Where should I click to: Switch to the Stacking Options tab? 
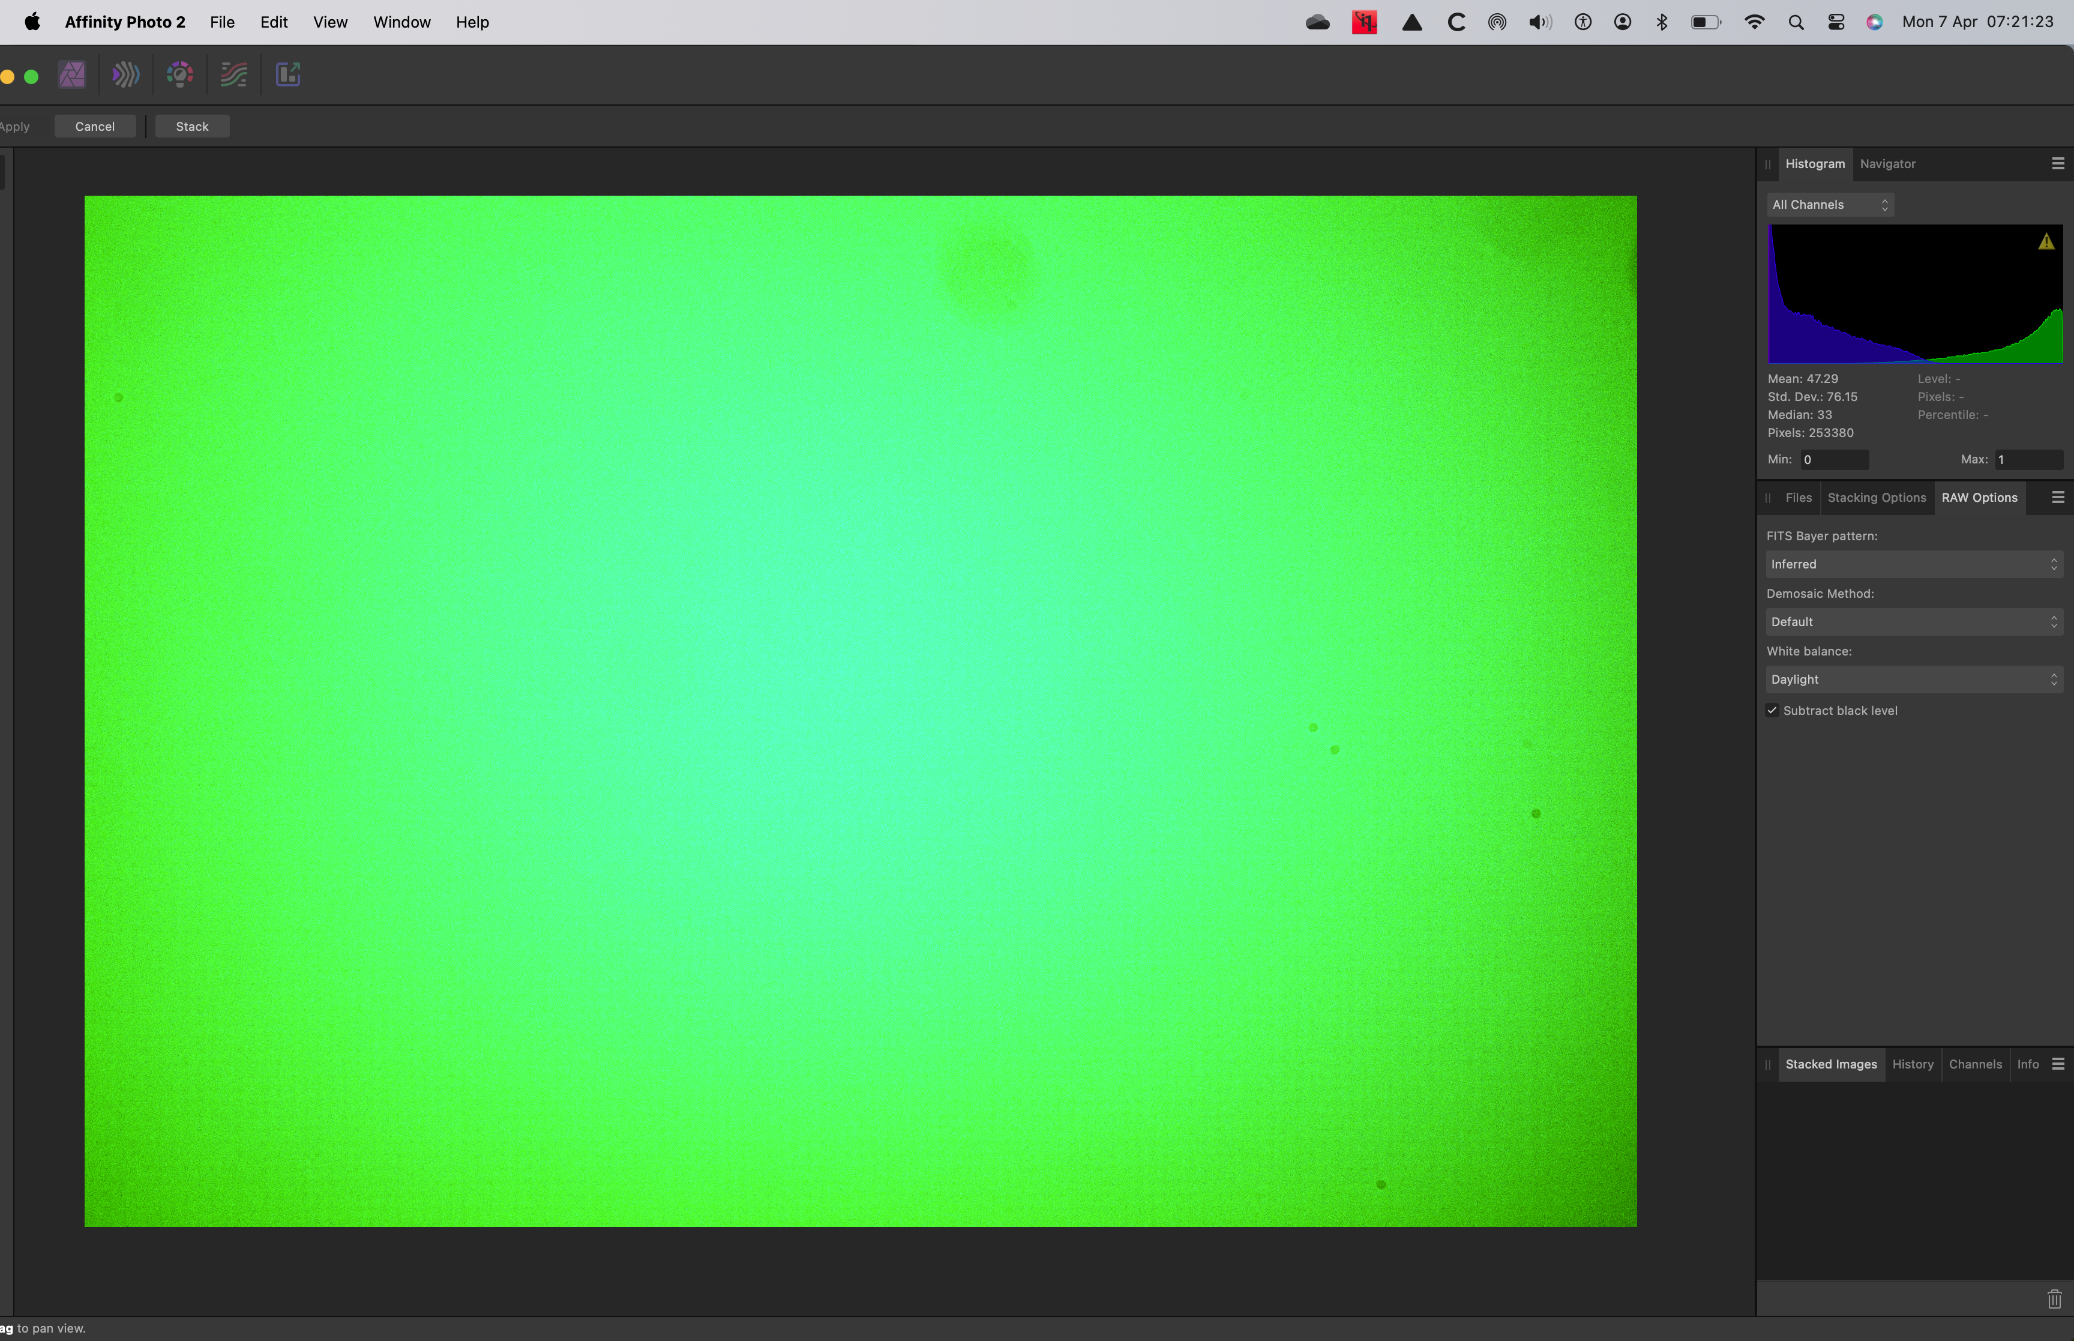[1877, 497]
